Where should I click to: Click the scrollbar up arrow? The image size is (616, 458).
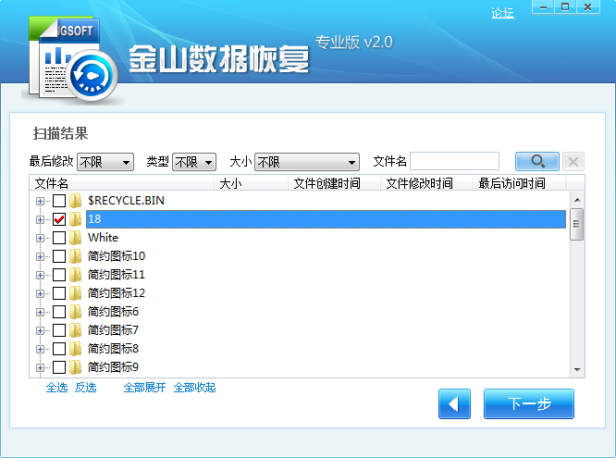click(577, 200)
